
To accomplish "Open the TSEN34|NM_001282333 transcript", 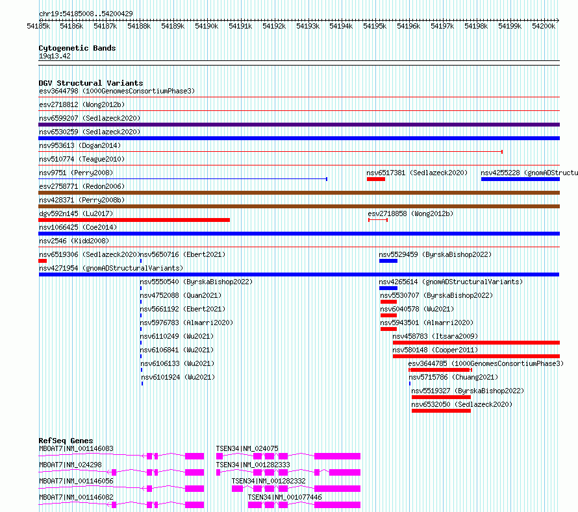I will pos(253,465).
